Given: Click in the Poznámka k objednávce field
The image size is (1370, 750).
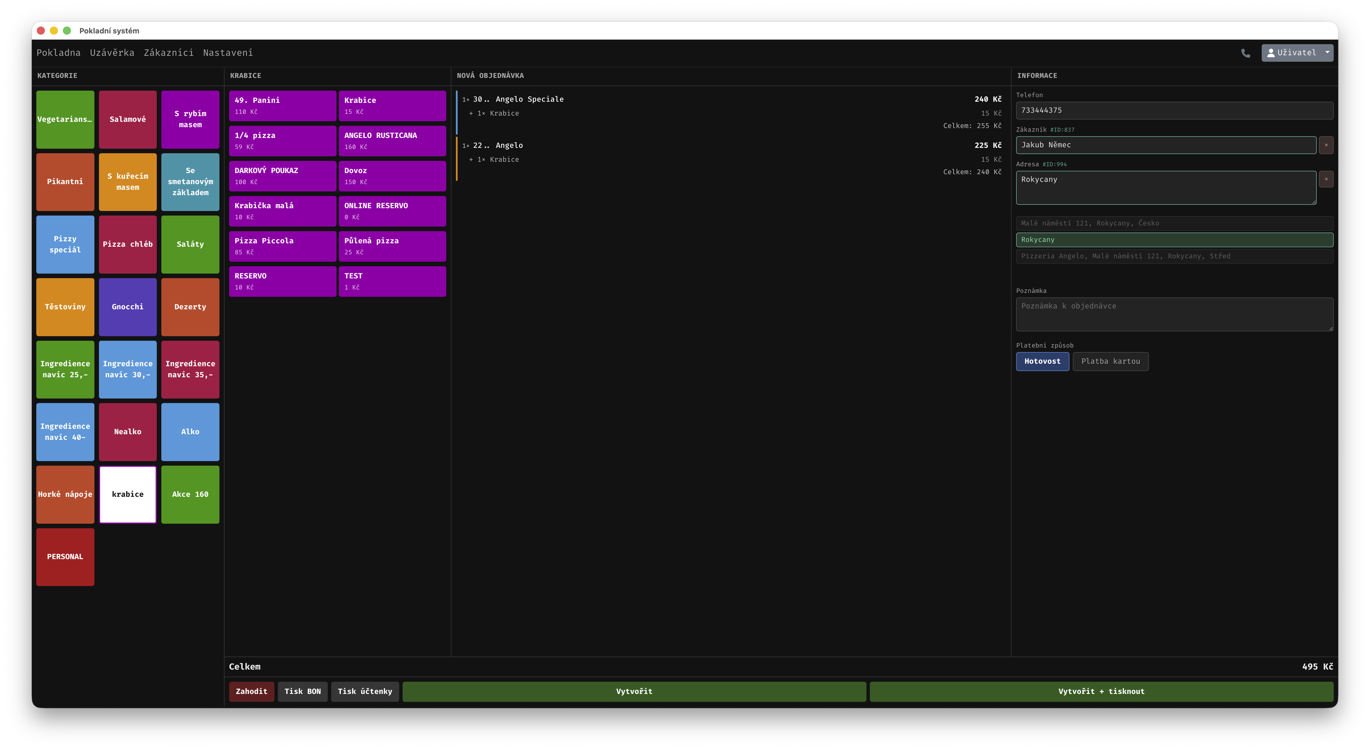Looking at the screenshot, I should coord(1174,314).
